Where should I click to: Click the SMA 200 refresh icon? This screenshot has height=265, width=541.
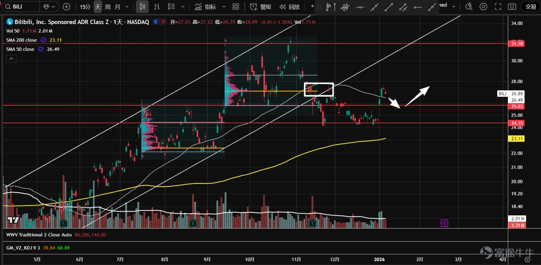pyautogui.click(x=43, y=40)
